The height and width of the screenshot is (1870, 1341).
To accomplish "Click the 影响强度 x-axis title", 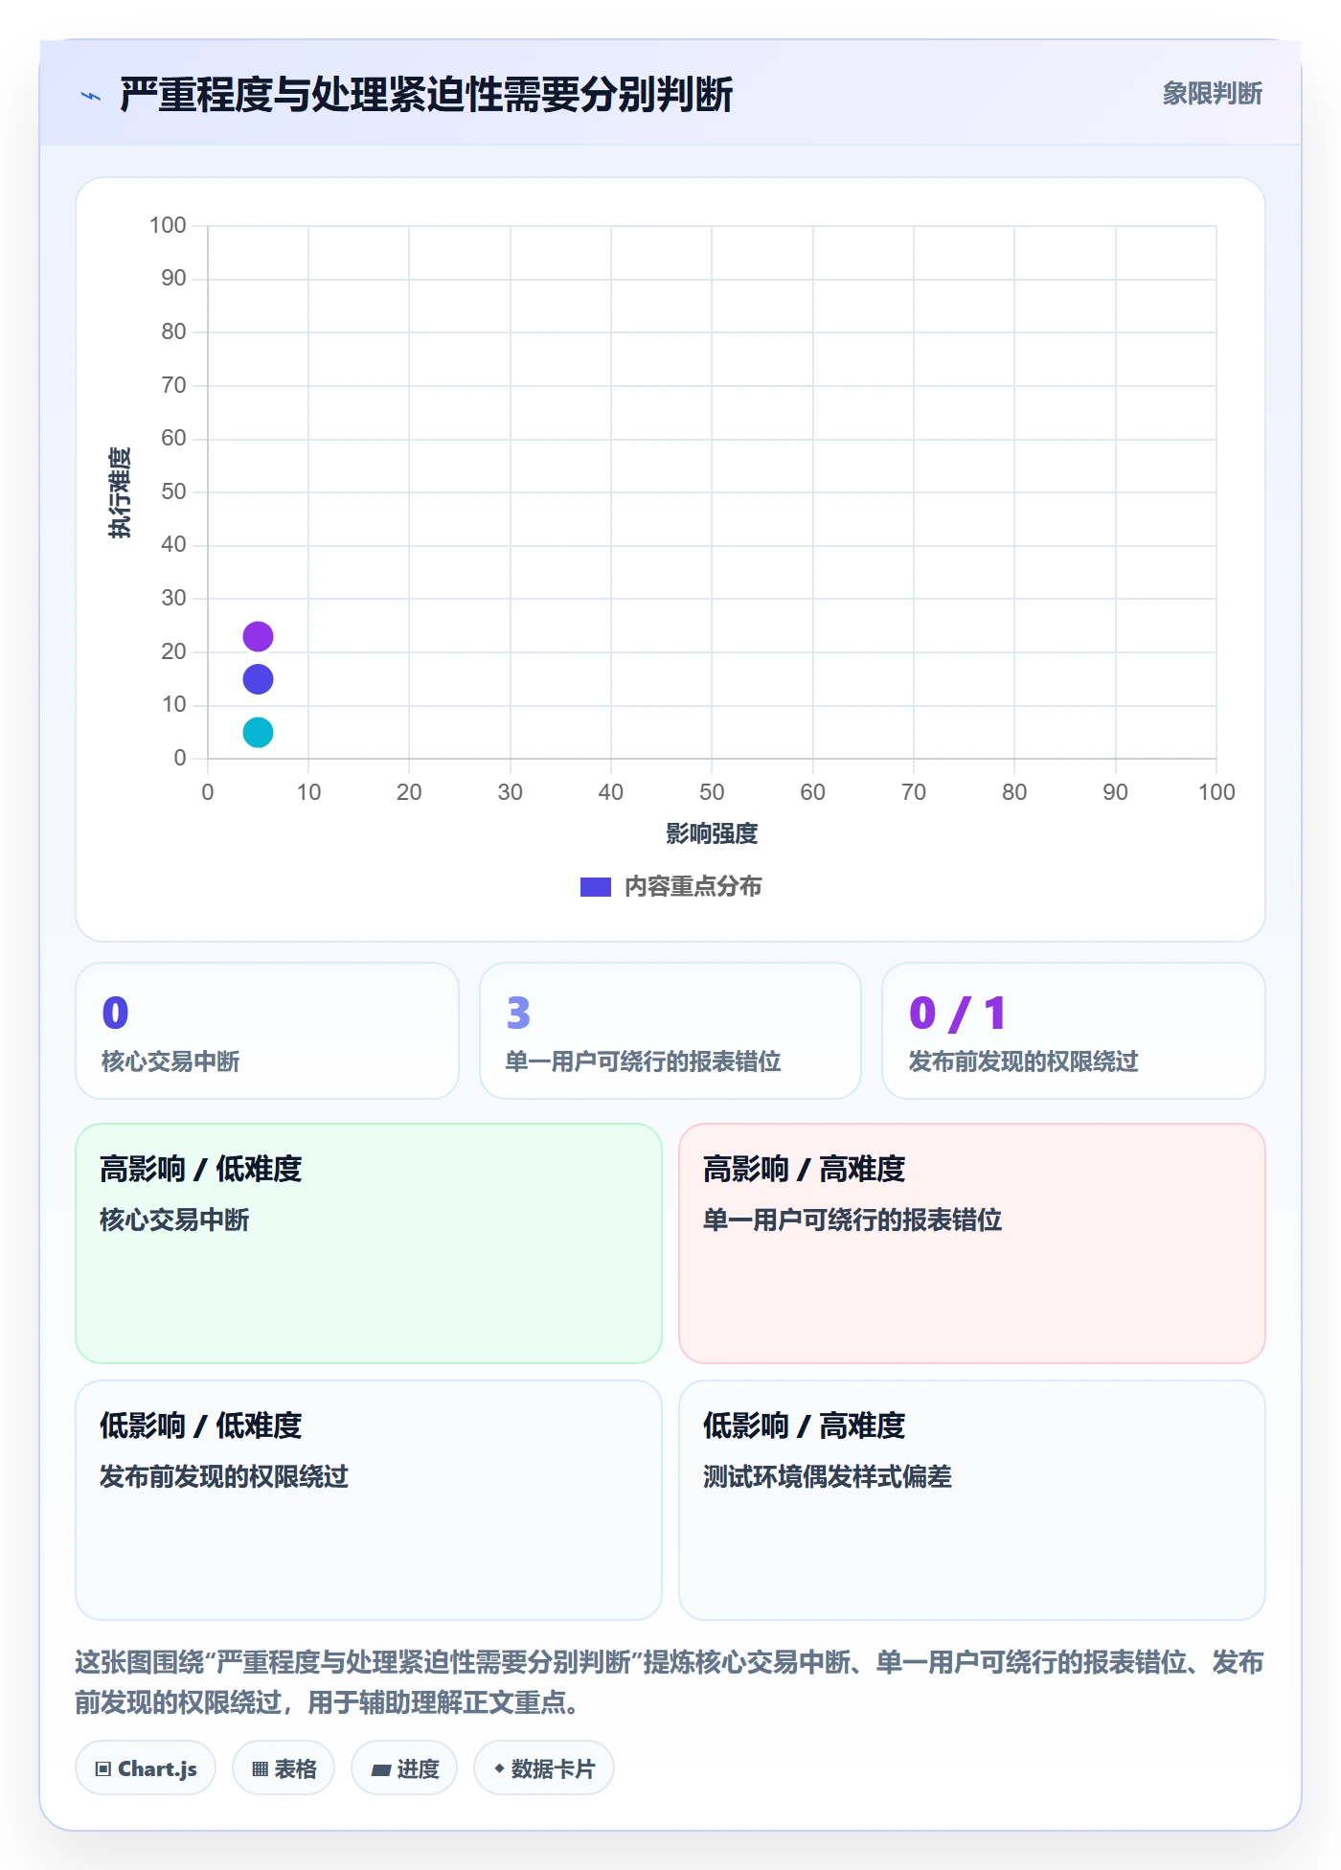I will (x=712, y=833).
